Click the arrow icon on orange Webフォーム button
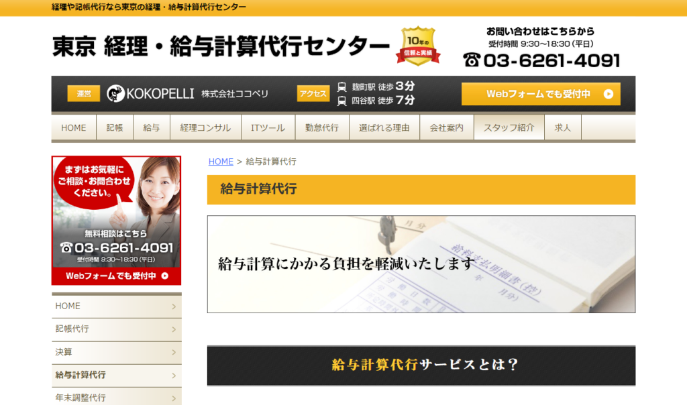 (x=608, y=94)
